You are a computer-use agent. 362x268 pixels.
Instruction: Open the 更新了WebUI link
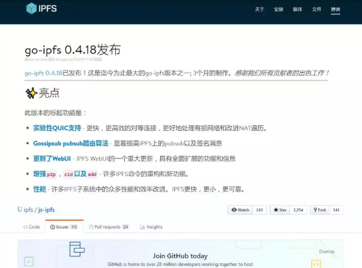pos(52,159)
